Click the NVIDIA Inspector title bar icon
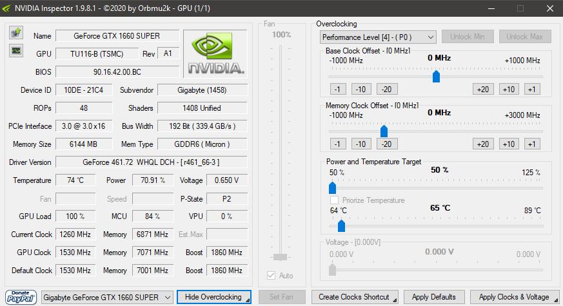The image size is (563, 306). click(6, 8)
